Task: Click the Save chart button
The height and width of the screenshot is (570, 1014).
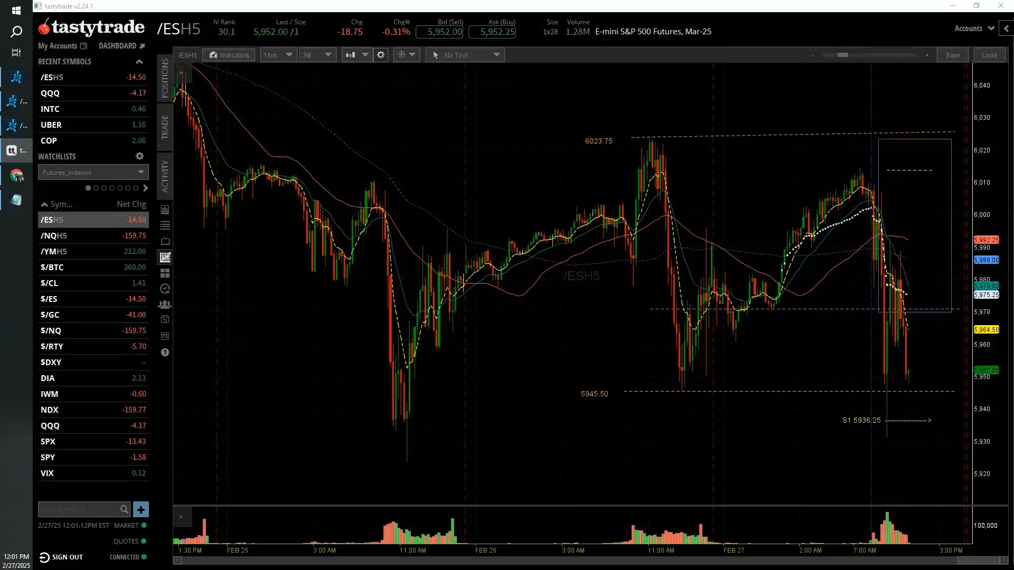Action: (x=952, y=55)
